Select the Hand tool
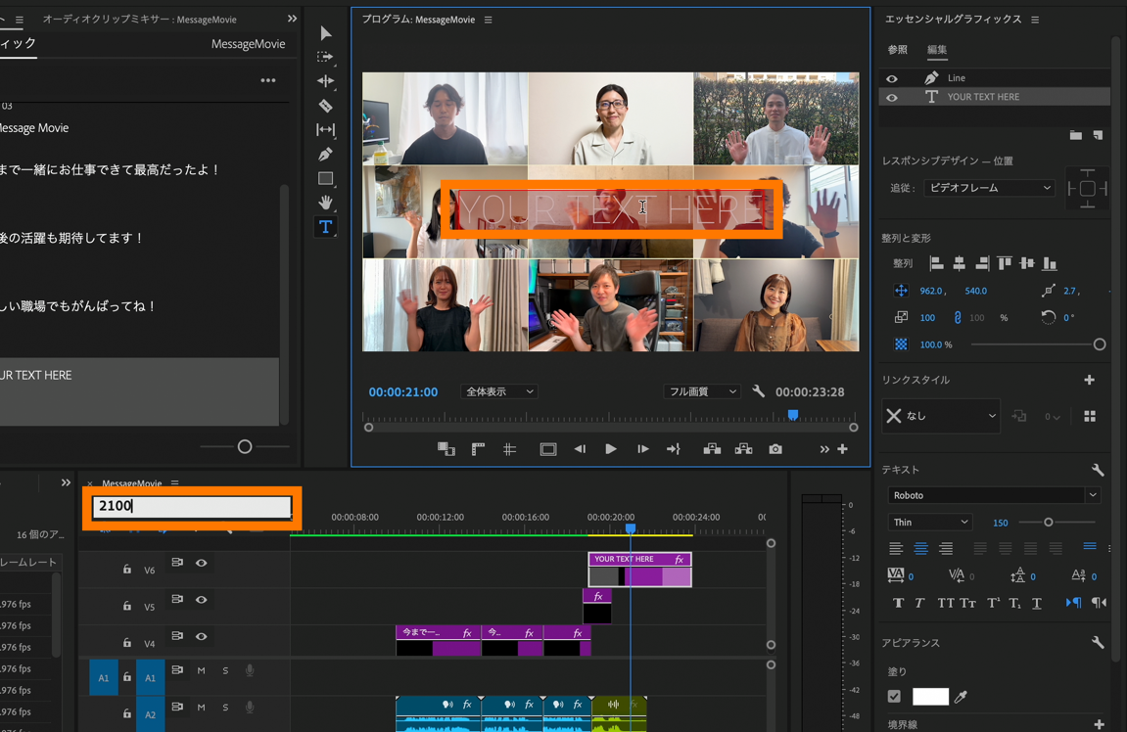Screen dimensions: 1127x732 pyautogui.click(x=325, y=203)
